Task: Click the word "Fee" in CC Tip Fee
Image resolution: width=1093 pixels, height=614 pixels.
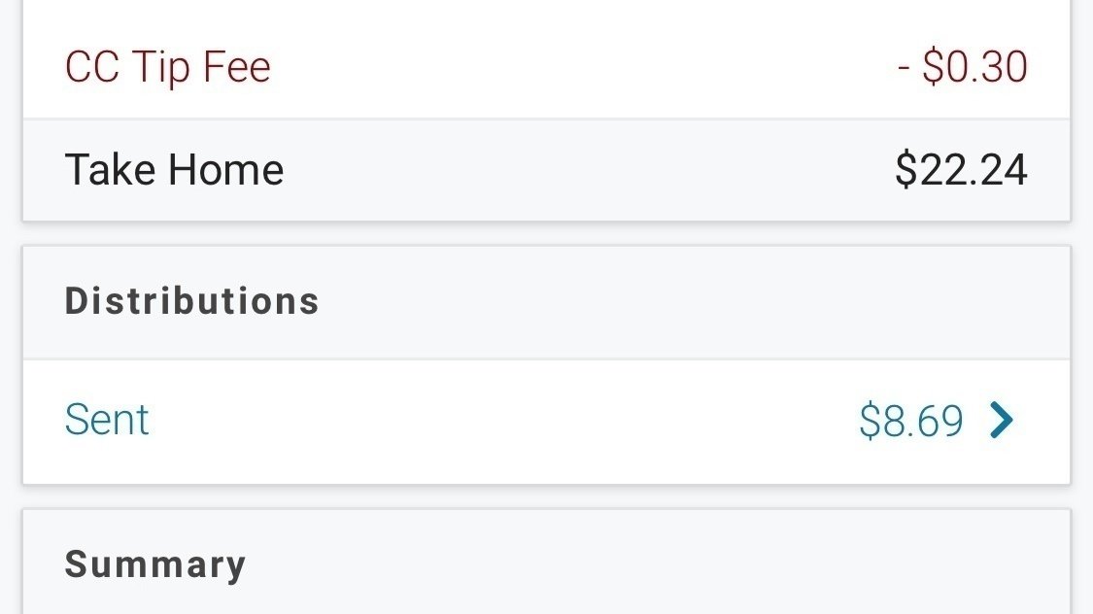Action: 235,67
